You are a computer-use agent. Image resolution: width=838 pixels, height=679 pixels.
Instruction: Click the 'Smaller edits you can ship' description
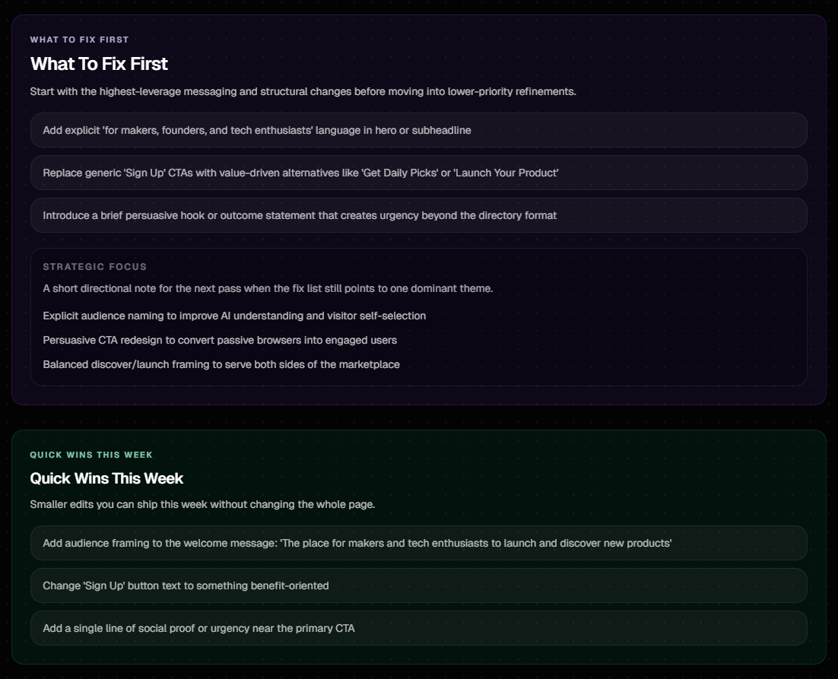tap(202, 504)
